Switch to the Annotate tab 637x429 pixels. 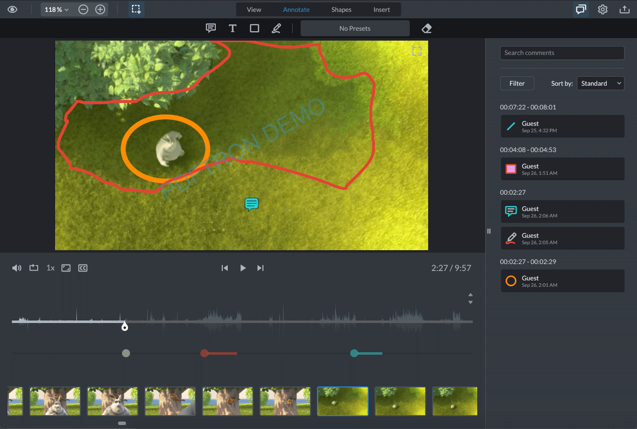point(296,9)
